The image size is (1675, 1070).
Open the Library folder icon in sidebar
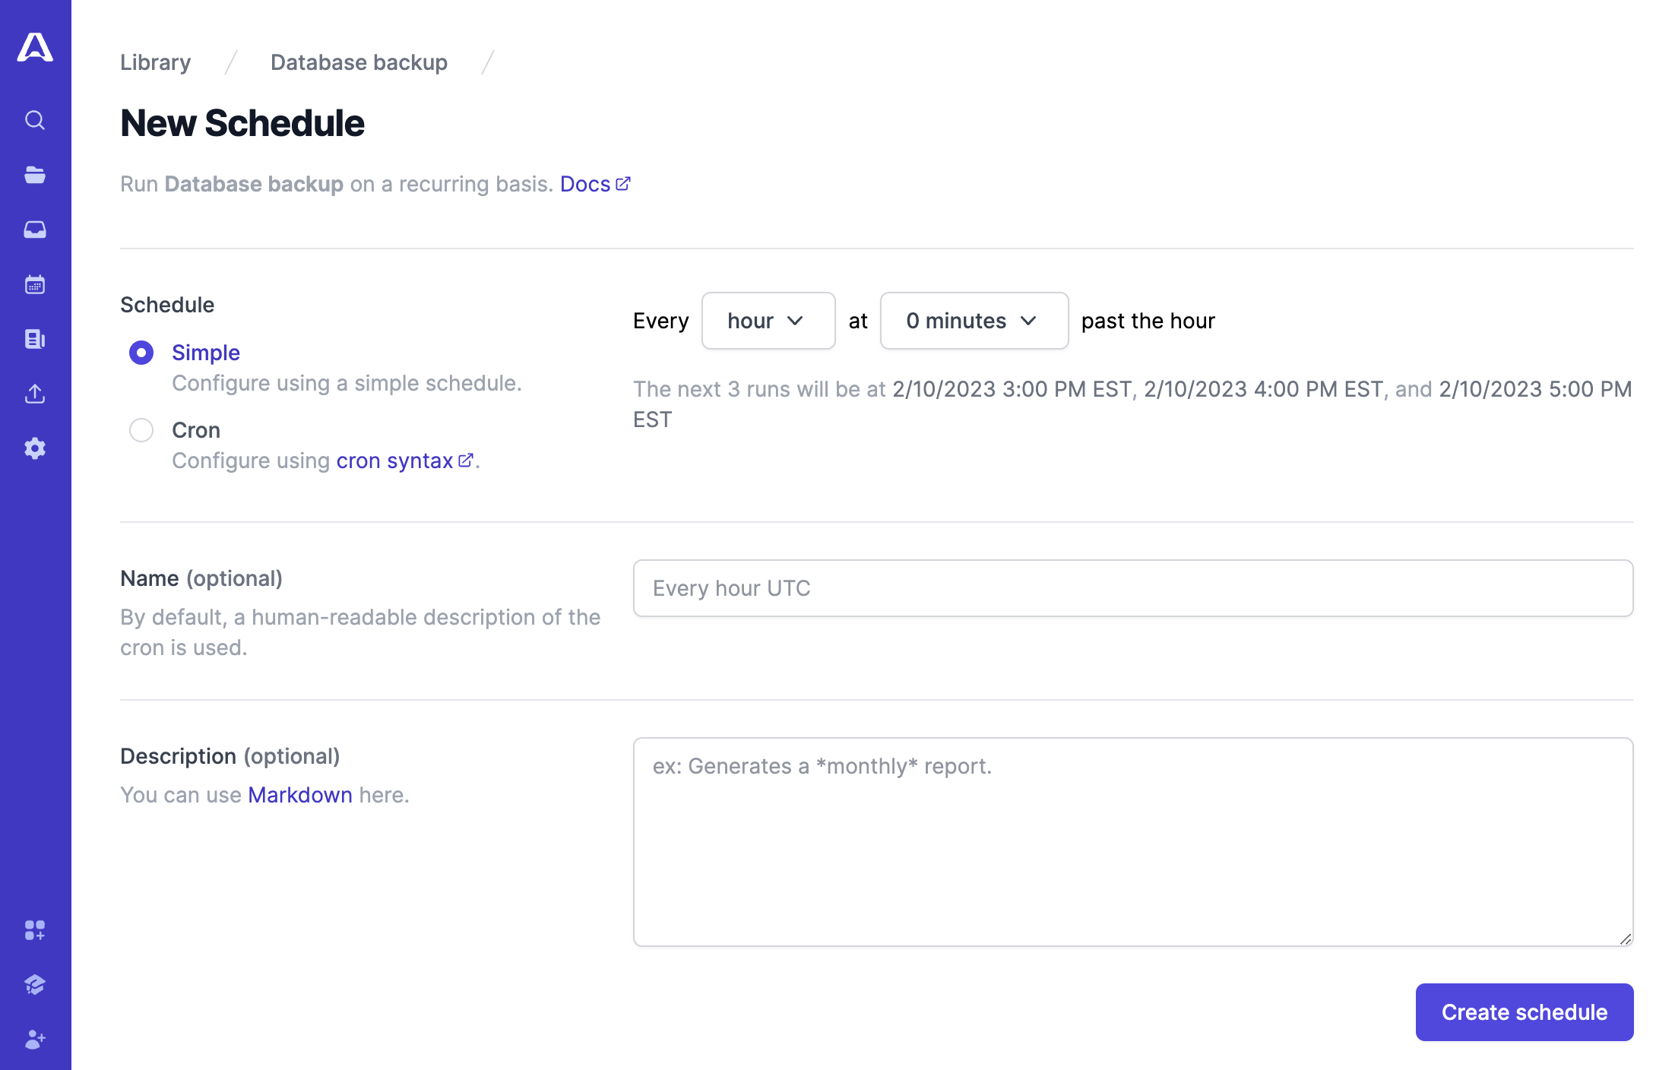point(35,175)
